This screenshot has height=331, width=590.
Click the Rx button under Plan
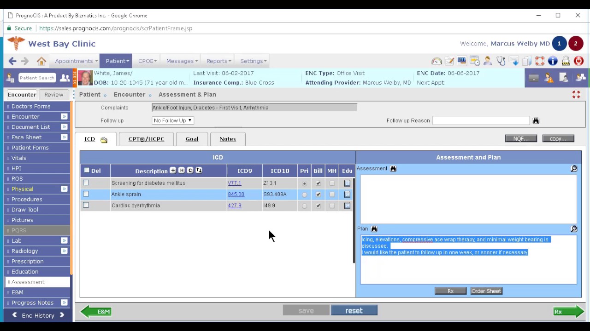[x=450, y=291]
